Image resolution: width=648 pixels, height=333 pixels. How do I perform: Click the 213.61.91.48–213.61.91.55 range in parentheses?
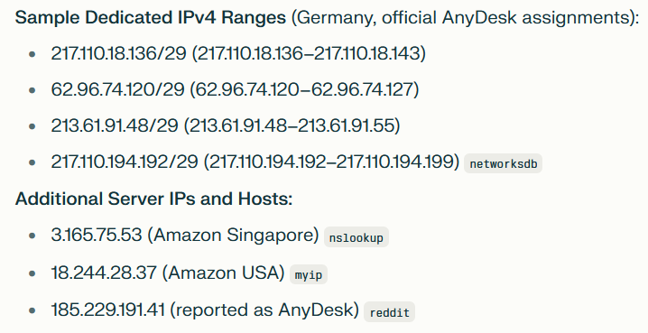pyautogui.click(x=292, y=126)
